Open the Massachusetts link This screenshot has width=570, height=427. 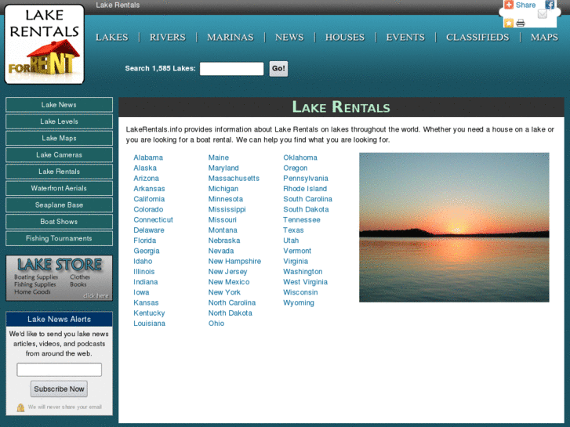point(234,178)
